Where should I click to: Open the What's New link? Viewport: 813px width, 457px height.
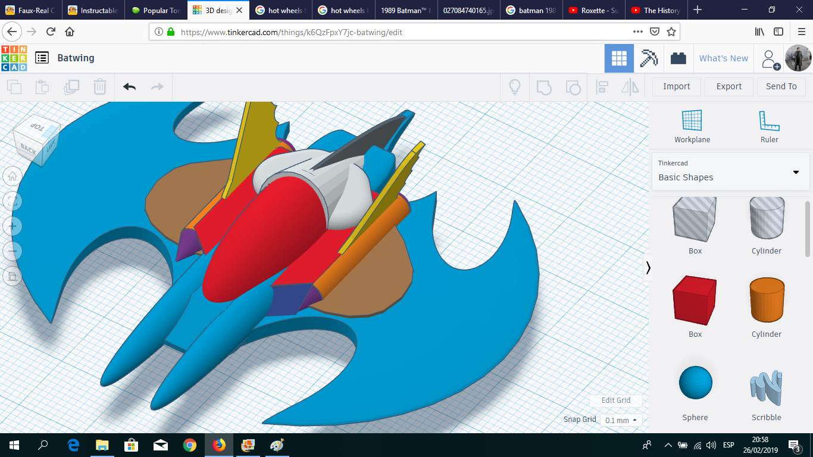(724, 58)
